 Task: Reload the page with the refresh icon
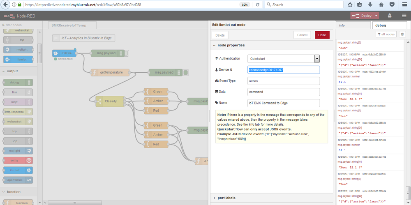click(258, 5)
